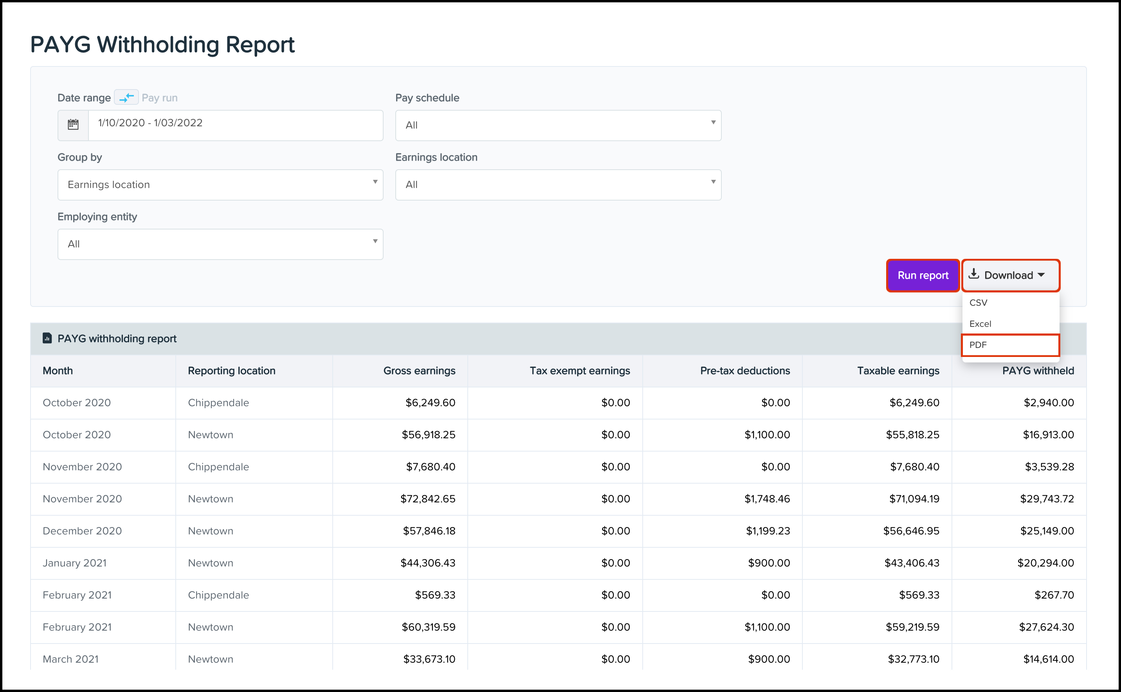The image size is (1121, 692).
Task: Click the Reporting location column header
Action: click(231, 371)
